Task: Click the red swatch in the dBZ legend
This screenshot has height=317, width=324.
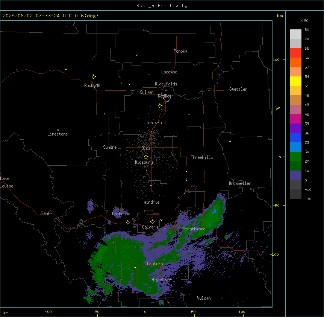Action: click(295, 53)
